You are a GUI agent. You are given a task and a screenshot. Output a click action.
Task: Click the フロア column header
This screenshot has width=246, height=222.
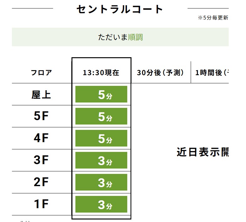tap(41, 73)
